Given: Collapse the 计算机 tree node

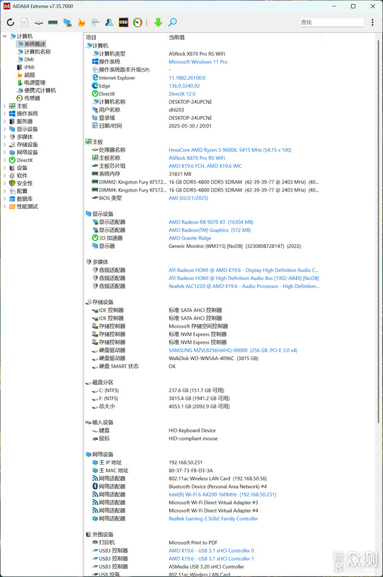Looking at the screenshot, I should pyautogui.click(x=5, y=36).
